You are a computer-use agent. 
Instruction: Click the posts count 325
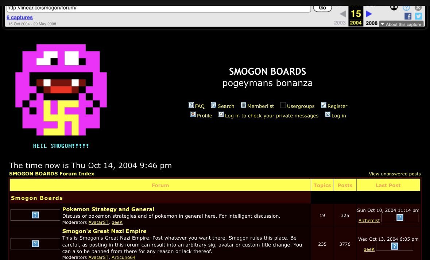coord(345,215)
